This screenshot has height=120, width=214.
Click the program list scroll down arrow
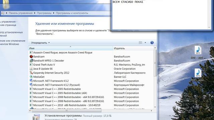click(x=155, y=107)
